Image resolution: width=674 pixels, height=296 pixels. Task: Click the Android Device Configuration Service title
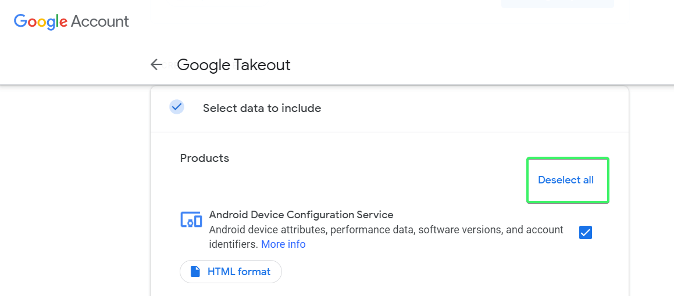pyautogui.click(x=301, y=215)
